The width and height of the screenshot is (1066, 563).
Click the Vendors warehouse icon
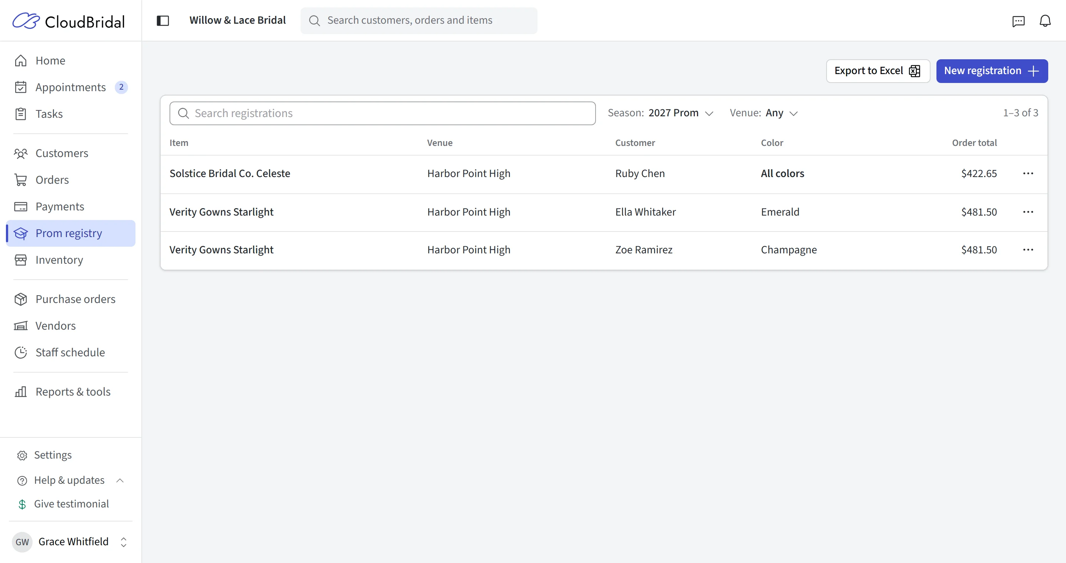[x=21, y=326]
